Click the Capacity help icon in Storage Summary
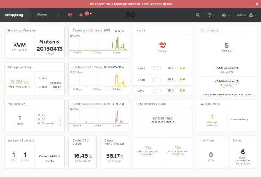Viewport: 261px width, 177px height. (x=39, y=87)
